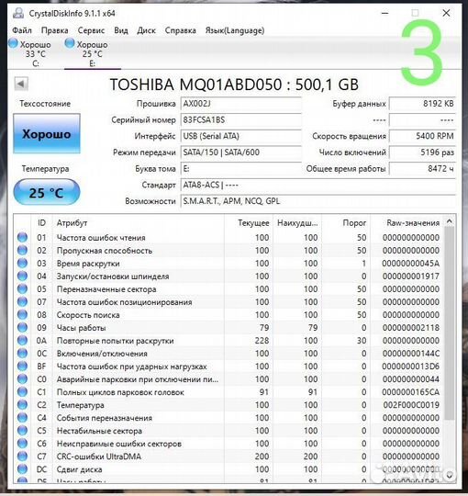Open the Язык(Language) menu
468x496 pixels.
pyautogui.click(x=235, y=30)
